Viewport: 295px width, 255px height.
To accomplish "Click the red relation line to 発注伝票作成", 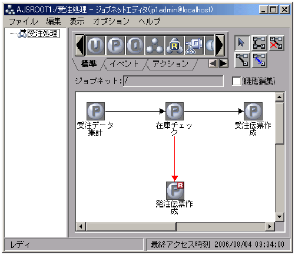I will [174, 159].
